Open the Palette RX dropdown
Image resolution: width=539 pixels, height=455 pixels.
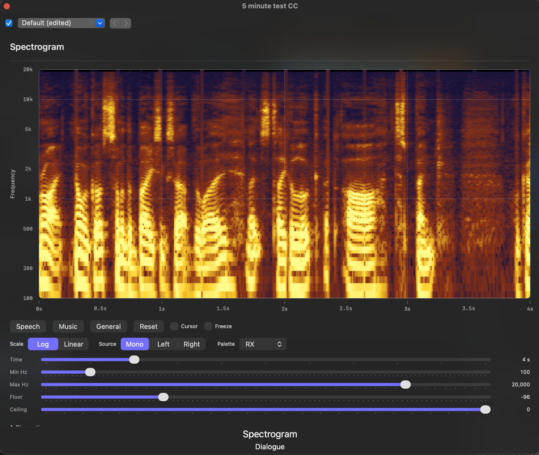tap(263, 344)
